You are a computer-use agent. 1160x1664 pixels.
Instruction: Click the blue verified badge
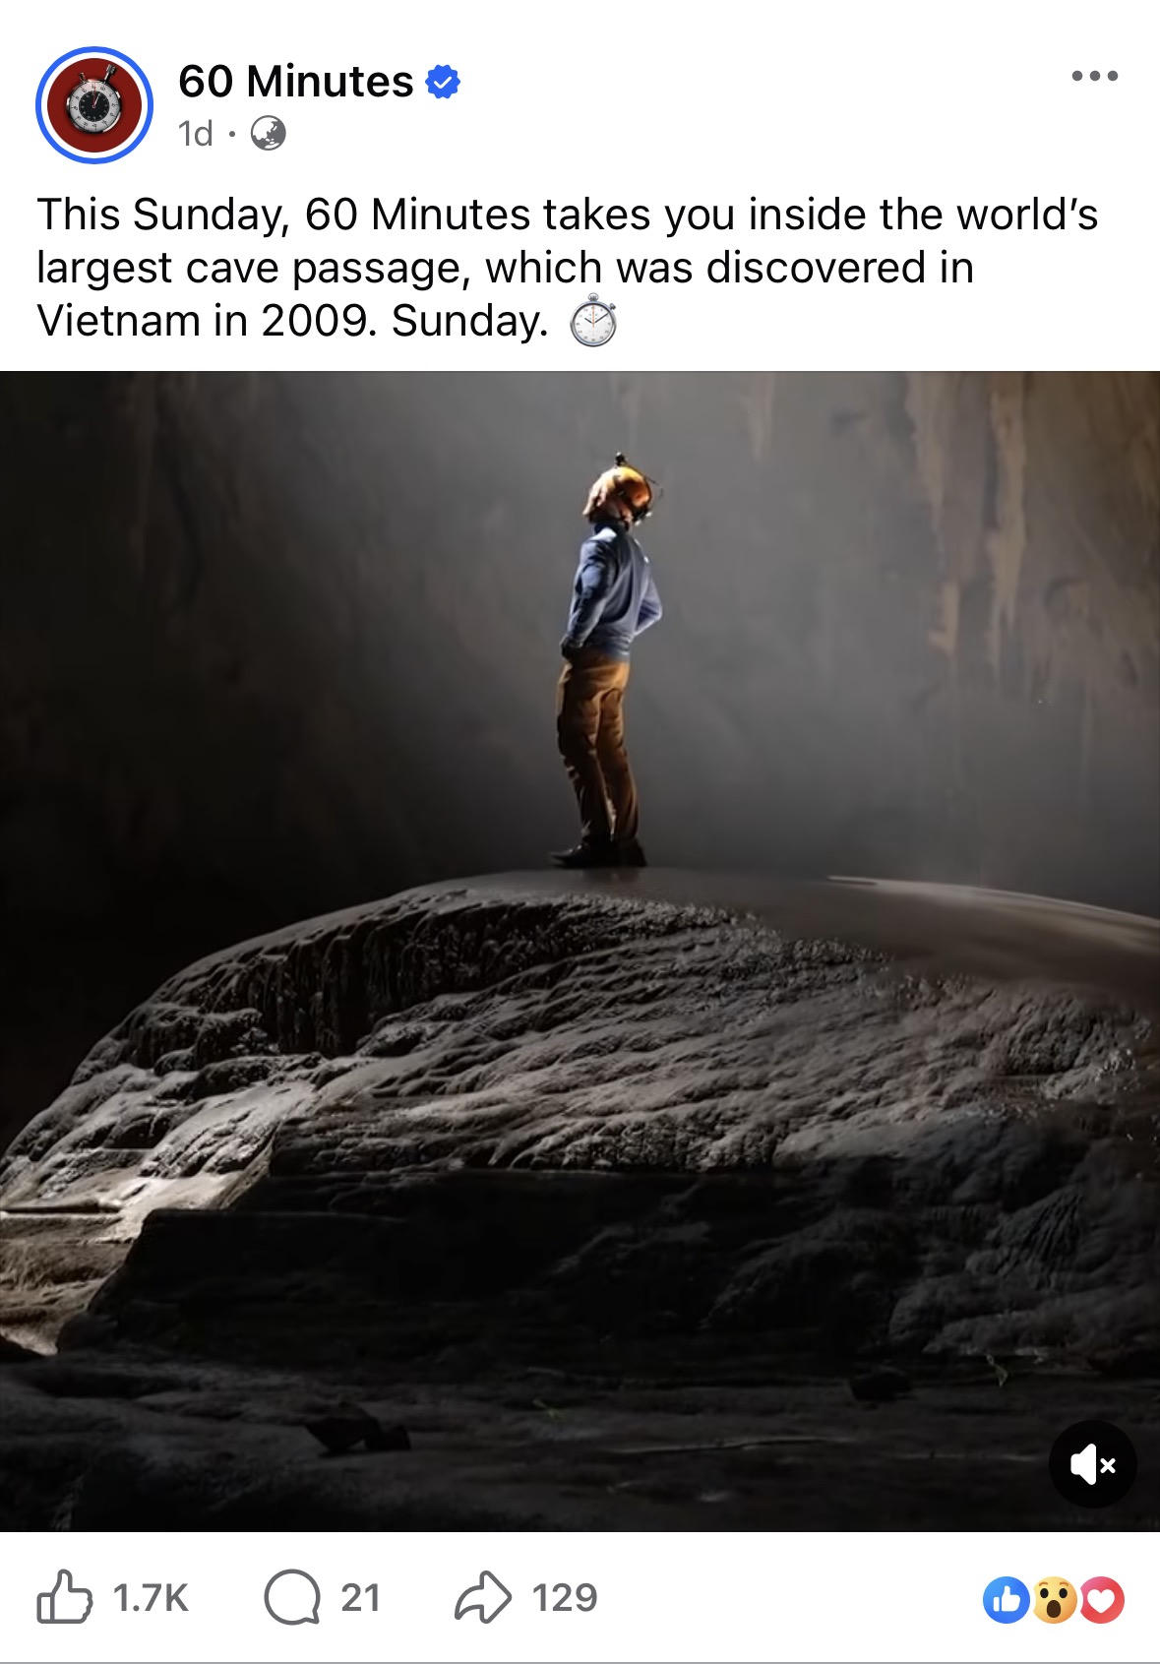[443, 82]
